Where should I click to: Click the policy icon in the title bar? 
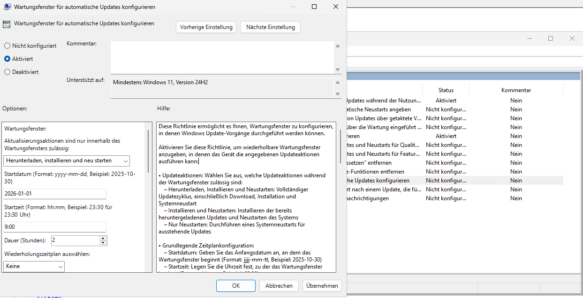coord(8,7)
